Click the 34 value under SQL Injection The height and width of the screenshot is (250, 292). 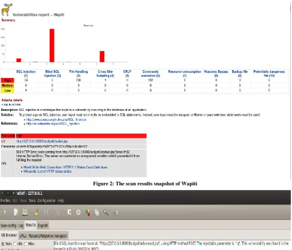(x=26, y=80)
